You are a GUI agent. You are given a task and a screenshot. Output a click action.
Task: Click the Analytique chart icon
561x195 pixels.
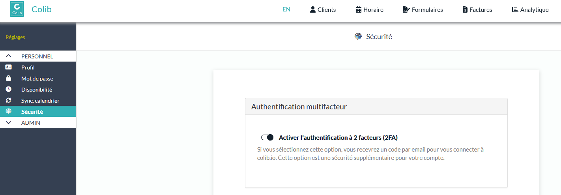tap(515, 9)
